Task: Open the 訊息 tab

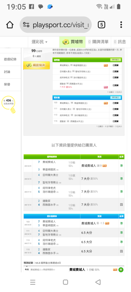Action: (120, 42)
